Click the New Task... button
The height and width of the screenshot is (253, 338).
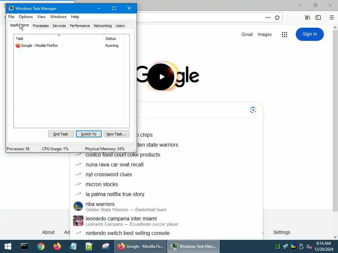pos(116,134)
